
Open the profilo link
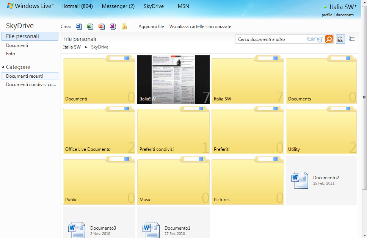click(x=327, y=15)
